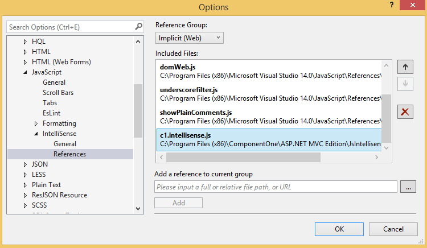
Task: Click the options tree scrollbar thumb
Action: [x=138, y=111]
